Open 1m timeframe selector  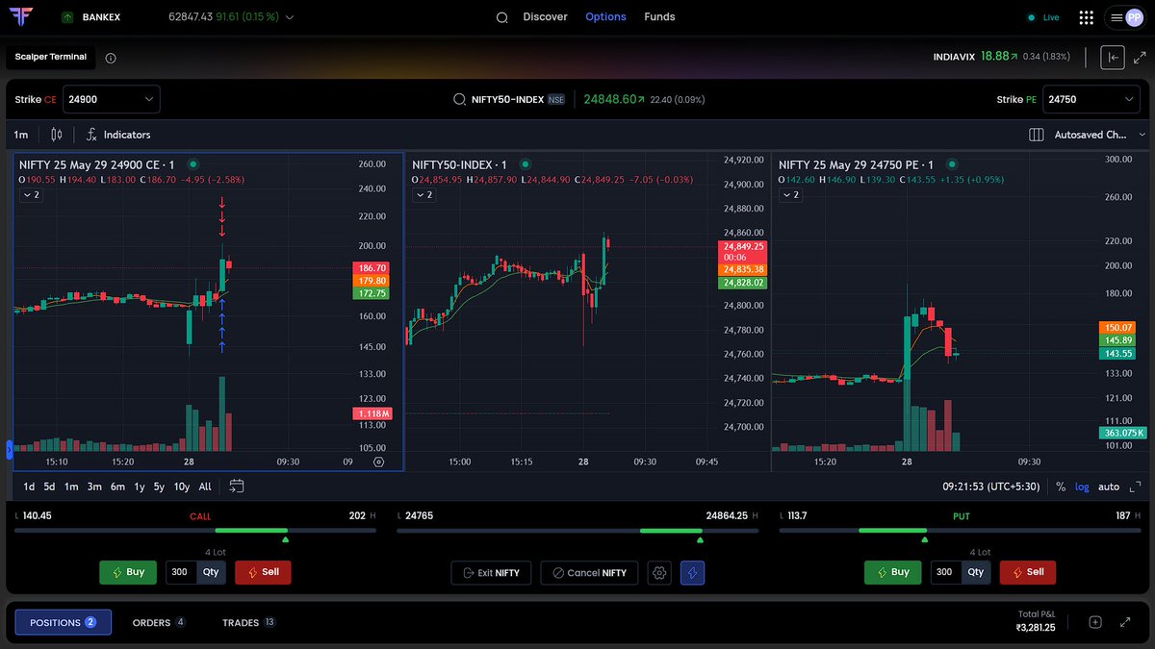(21, 135)
